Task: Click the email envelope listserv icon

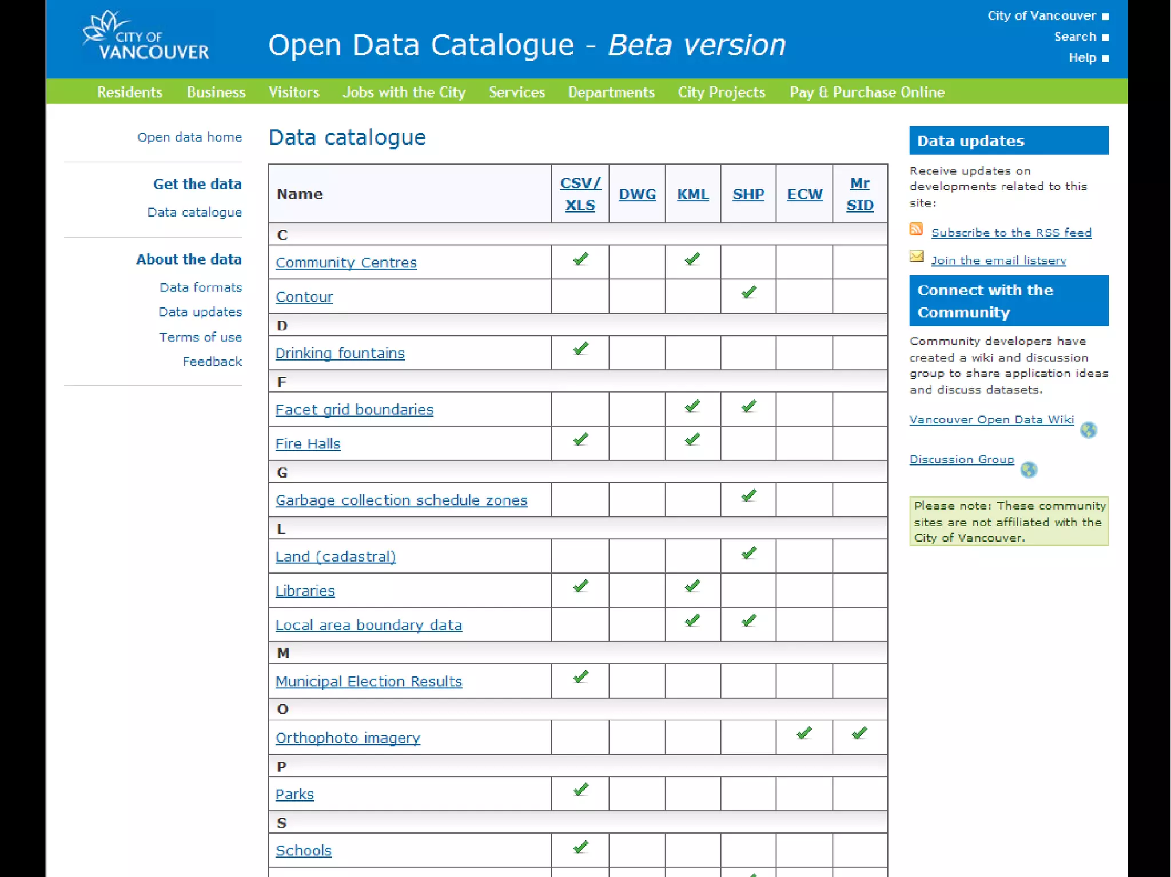Action: (916, 257)
